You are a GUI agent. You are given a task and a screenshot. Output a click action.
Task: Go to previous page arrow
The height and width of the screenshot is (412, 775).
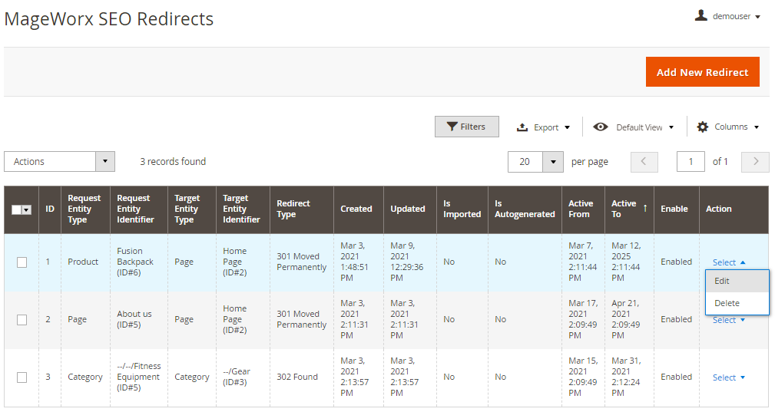(x=644, y=161)
